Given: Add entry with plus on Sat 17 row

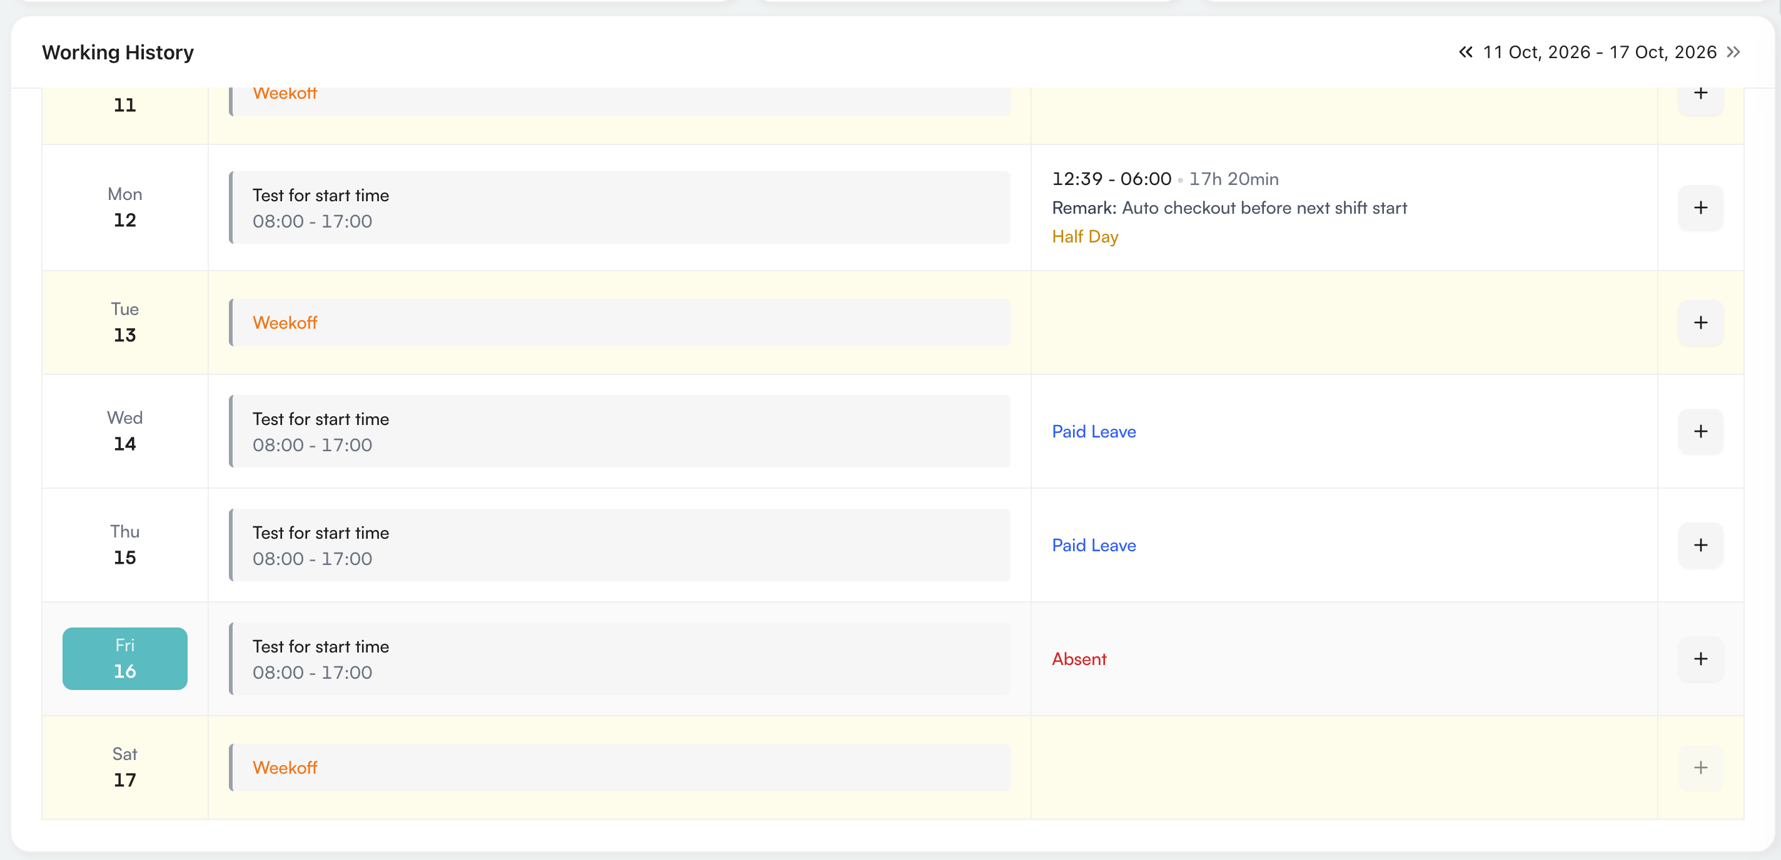Looking at the screenshot, I should point(1701,767).
